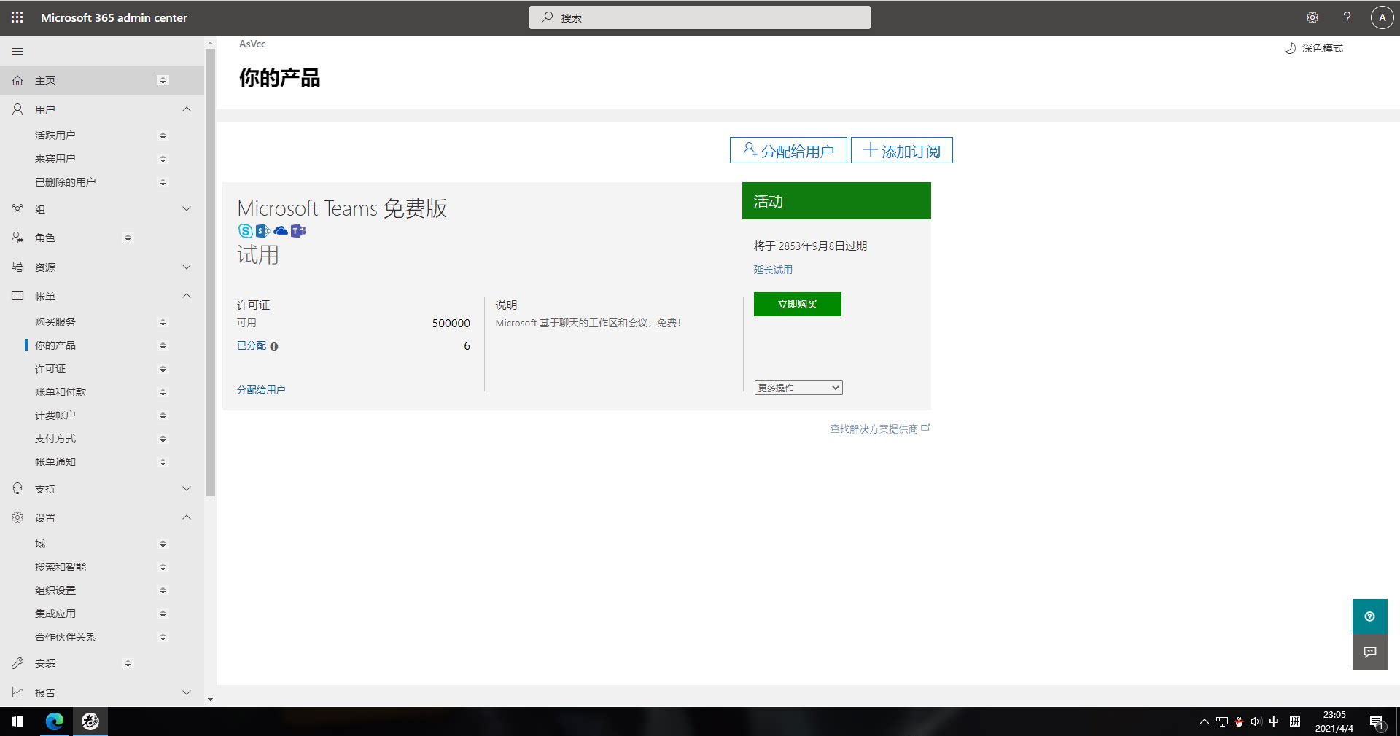Click the pin icon next to 安装

[128, 663]
